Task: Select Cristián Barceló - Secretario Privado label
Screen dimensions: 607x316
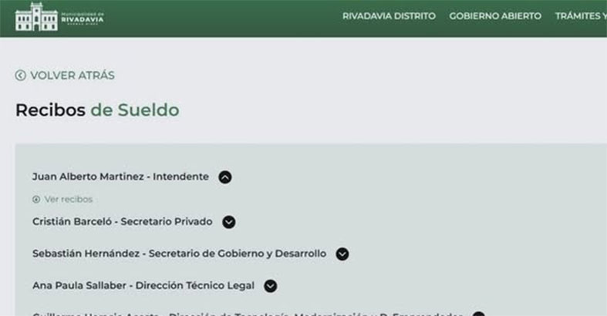Action: click(x=122, y=222)
